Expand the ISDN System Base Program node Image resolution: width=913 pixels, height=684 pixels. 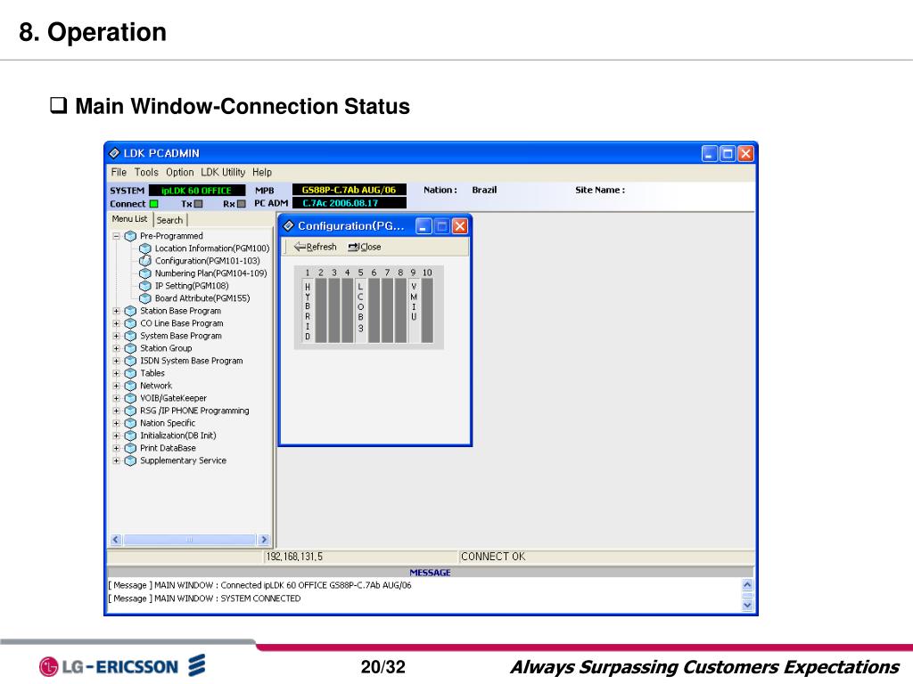point(116,362)
